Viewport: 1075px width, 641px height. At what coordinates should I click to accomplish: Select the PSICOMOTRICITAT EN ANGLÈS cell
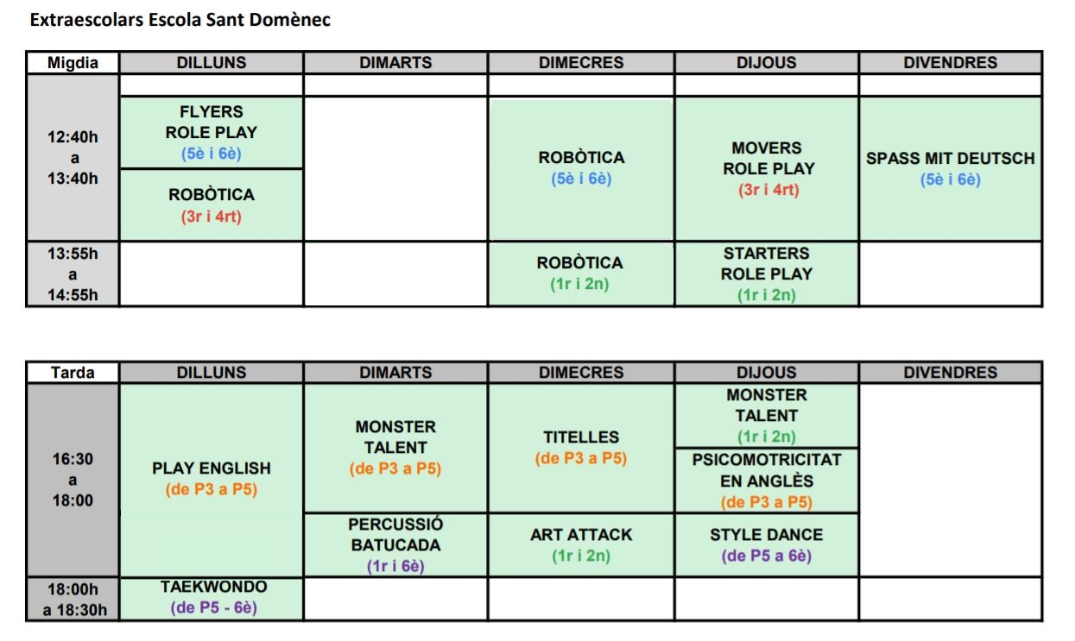tap(767, 480)
